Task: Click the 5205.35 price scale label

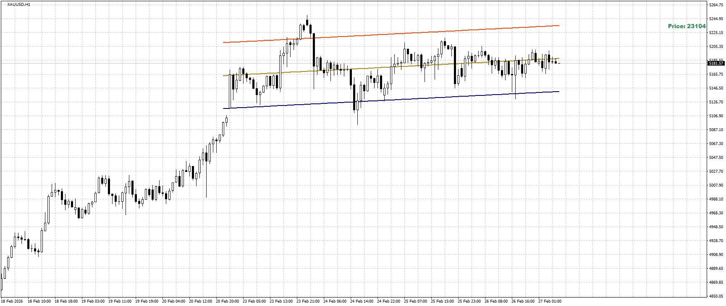Action: 716,47
